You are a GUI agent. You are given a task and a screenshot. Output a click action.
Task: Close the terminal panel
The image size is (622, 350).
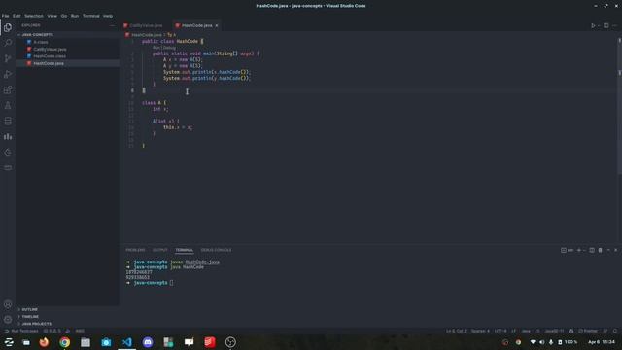[616, 250]
